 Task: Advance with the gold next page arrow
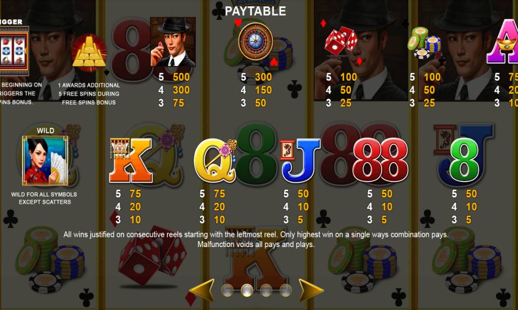pyautogui.click(x=311, y=290)
